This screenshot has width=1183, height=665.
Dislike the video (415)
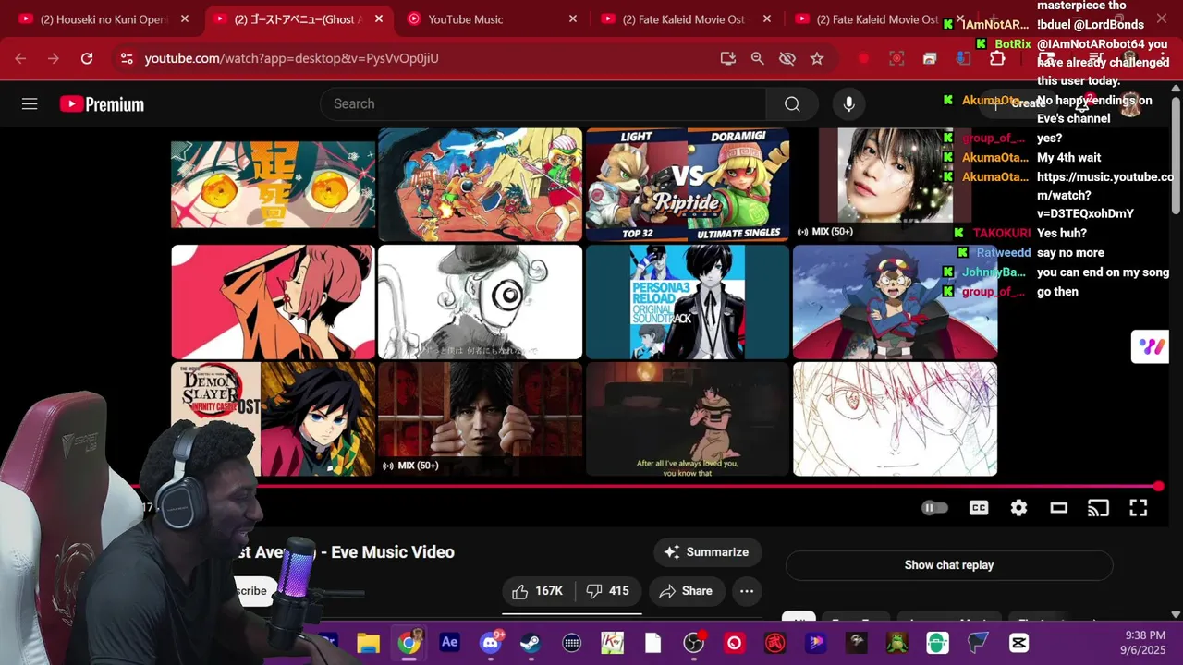point(607,591)
